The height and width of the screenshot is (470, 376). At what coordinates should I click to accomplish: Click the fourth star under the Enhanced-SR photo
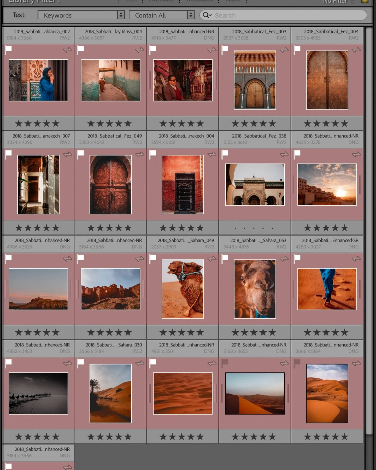[x=335, y=332]
